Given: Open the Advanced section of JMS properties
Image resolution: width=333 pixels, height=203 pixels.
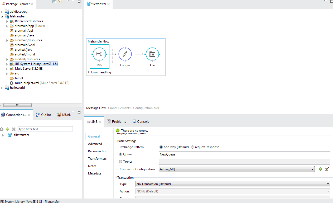Looking at the screenshot, I should (x=95, y=144).
